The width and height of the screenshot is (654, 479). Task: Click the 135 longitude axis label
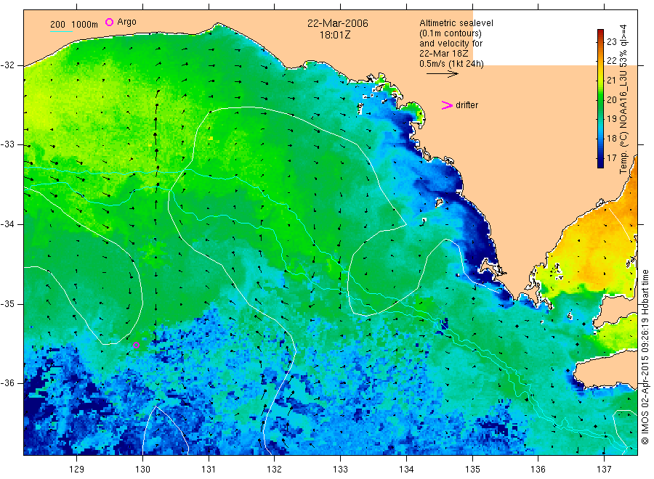472,470
